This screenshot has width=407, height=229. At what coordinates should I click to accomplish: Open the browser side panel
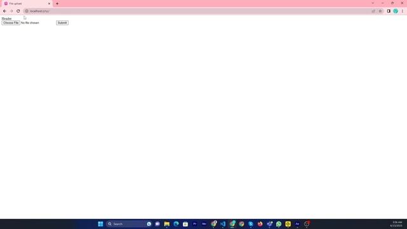coord(389,11)
